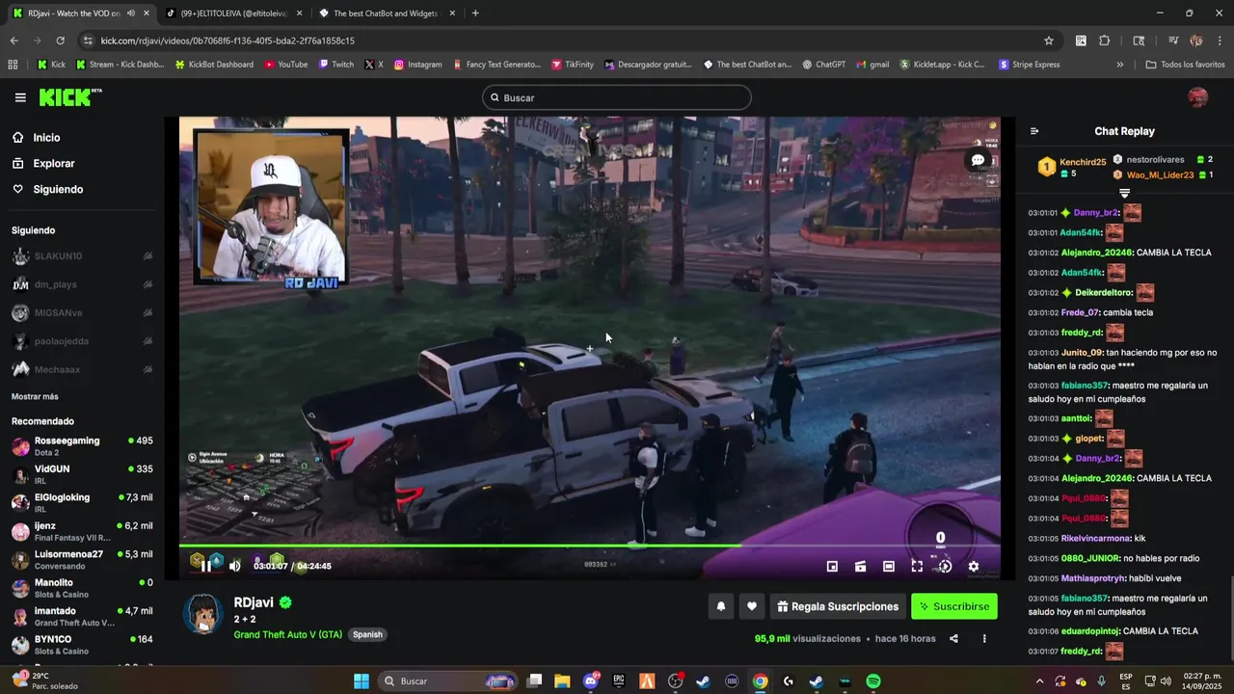This screenshot has height=694, width=1234.
Task: Click the green Suscribirse button
Action: click(x=954, y=606)
